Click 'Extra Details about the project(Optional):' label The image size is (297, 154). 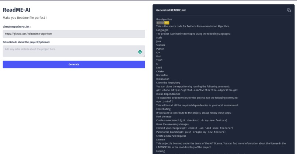tap(26, 42)
